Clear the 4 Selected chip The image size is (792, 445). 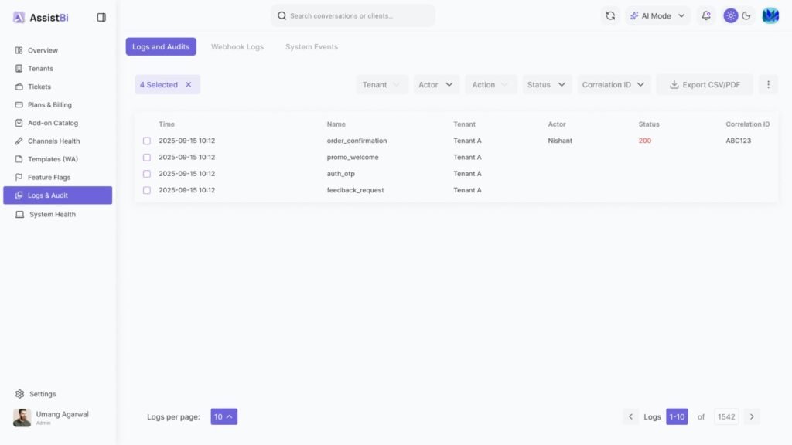[x=188, y=85]
